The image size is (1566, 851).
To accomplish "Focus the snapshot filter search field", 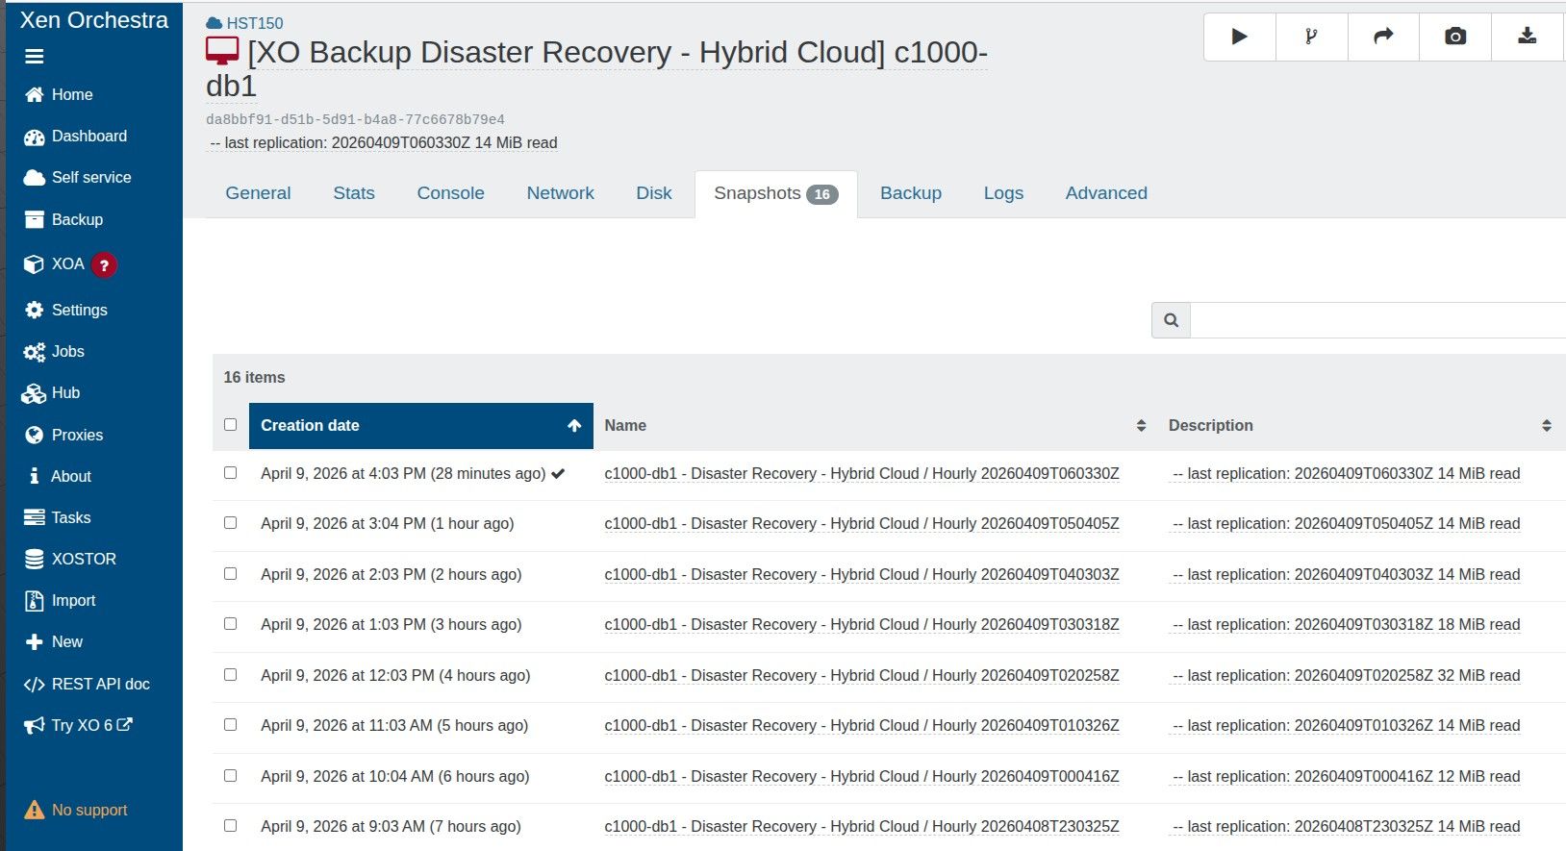I will point(1377,320).
